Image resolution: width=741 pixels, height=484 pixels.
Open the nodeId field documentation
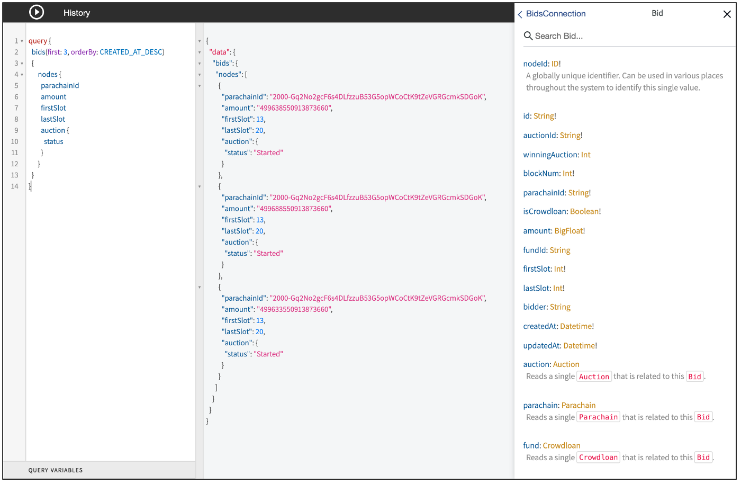tap(536, 64)
